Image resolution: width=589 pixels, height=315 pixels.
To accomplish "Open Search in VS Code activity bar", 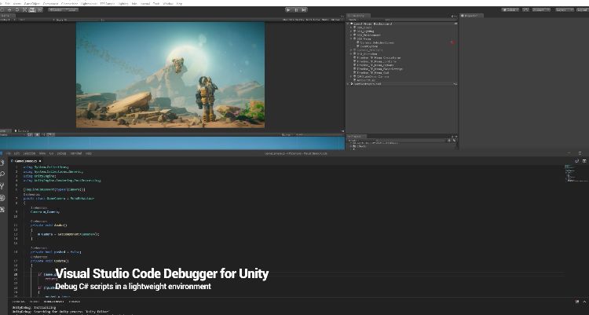I will [2, 174].
